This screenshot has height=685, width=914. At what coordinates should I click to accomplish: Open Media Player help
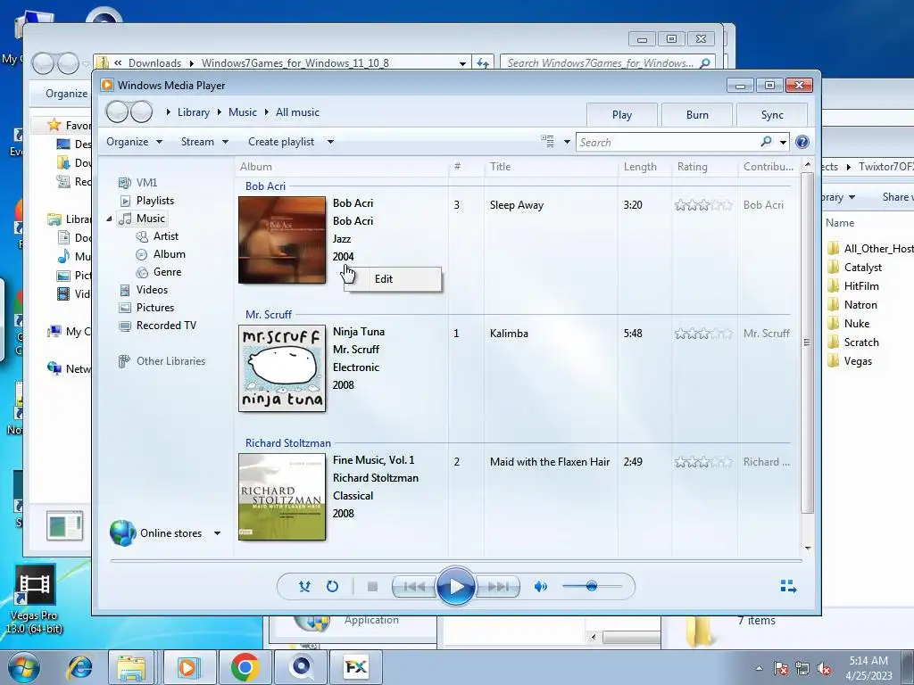[802, 142]
